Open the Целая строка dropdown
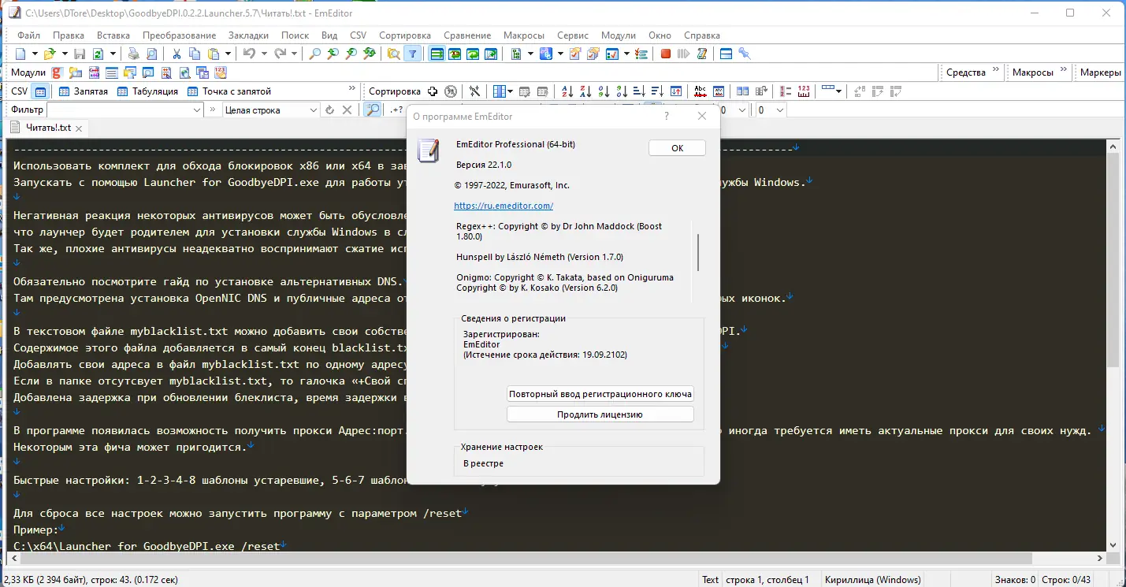1126x587 pixels. 313,110
